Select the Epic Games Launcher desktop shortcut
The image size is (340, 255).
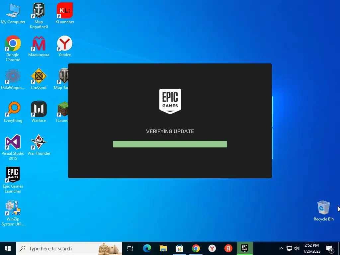click(x=13, y=180)
